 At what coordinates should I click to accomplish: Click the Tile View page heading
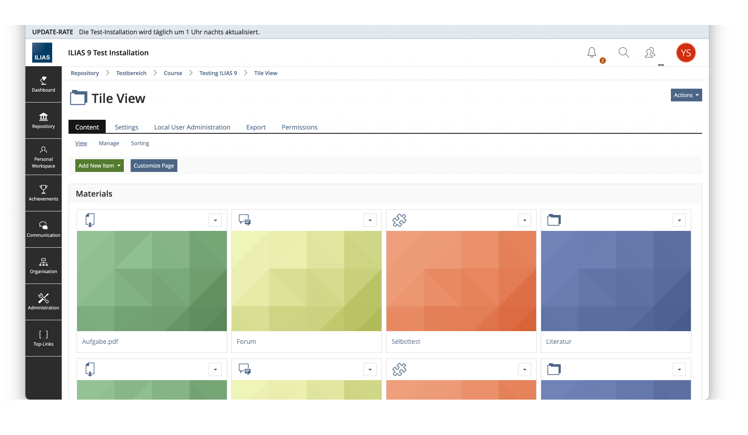click(118, 98)
